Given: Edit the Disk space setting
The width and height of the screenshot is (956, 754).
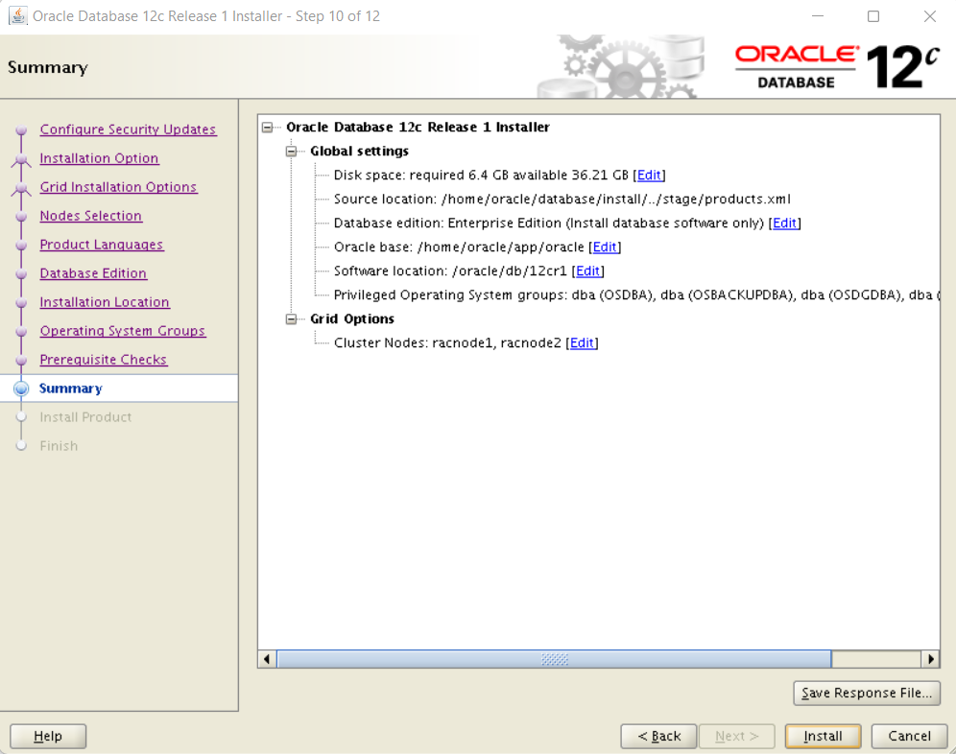Looking at the screenshot, I should tap(649, 175).
